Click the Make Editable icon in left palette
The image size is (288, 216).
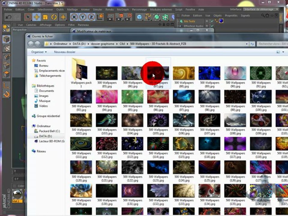(6, 28)
